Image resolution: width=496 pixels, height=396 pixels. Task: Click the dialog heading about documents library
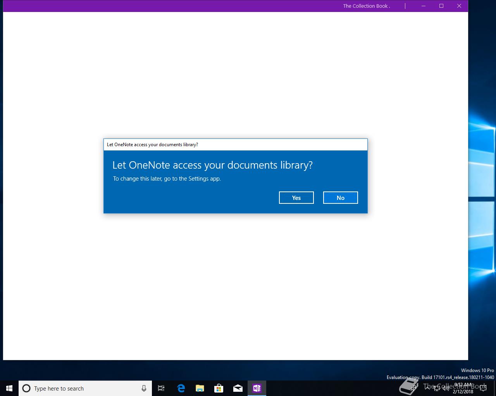tap(212, 165)
